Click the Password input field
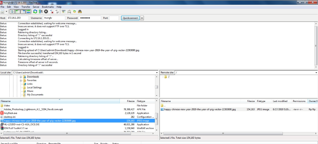Screen dimensions: 318x144 pos(90,18)
